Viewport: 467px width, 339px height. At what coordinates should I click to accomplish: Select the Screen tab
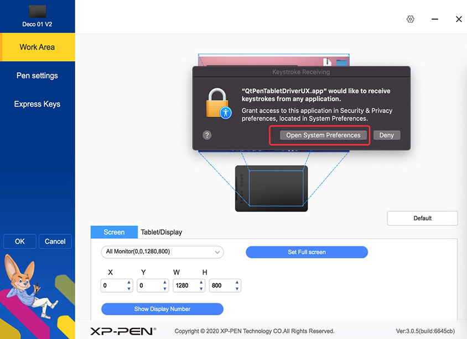click(113, 232)
